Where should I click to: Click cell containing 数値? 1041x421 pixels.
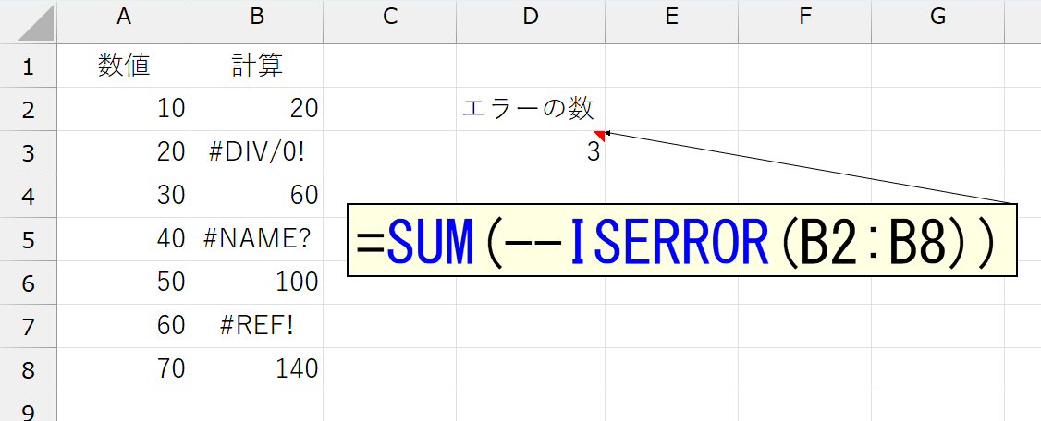pos(124,66)
